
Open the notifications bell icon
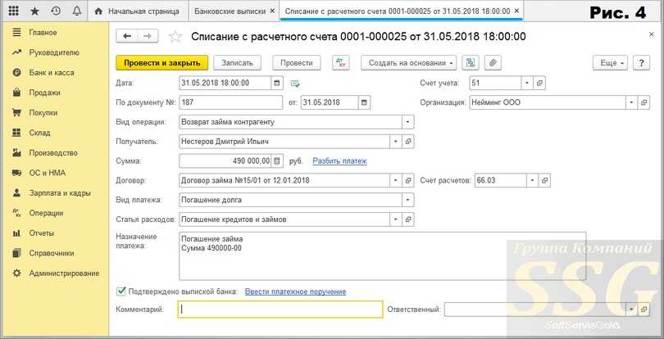click(77, 11)
